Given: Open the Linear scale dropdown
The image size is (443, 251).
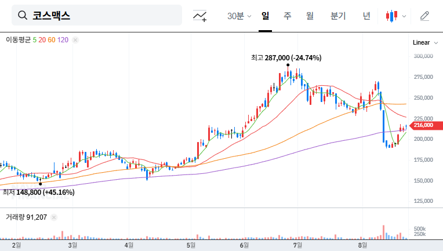Looking at the screenshot, I should 425,43.
